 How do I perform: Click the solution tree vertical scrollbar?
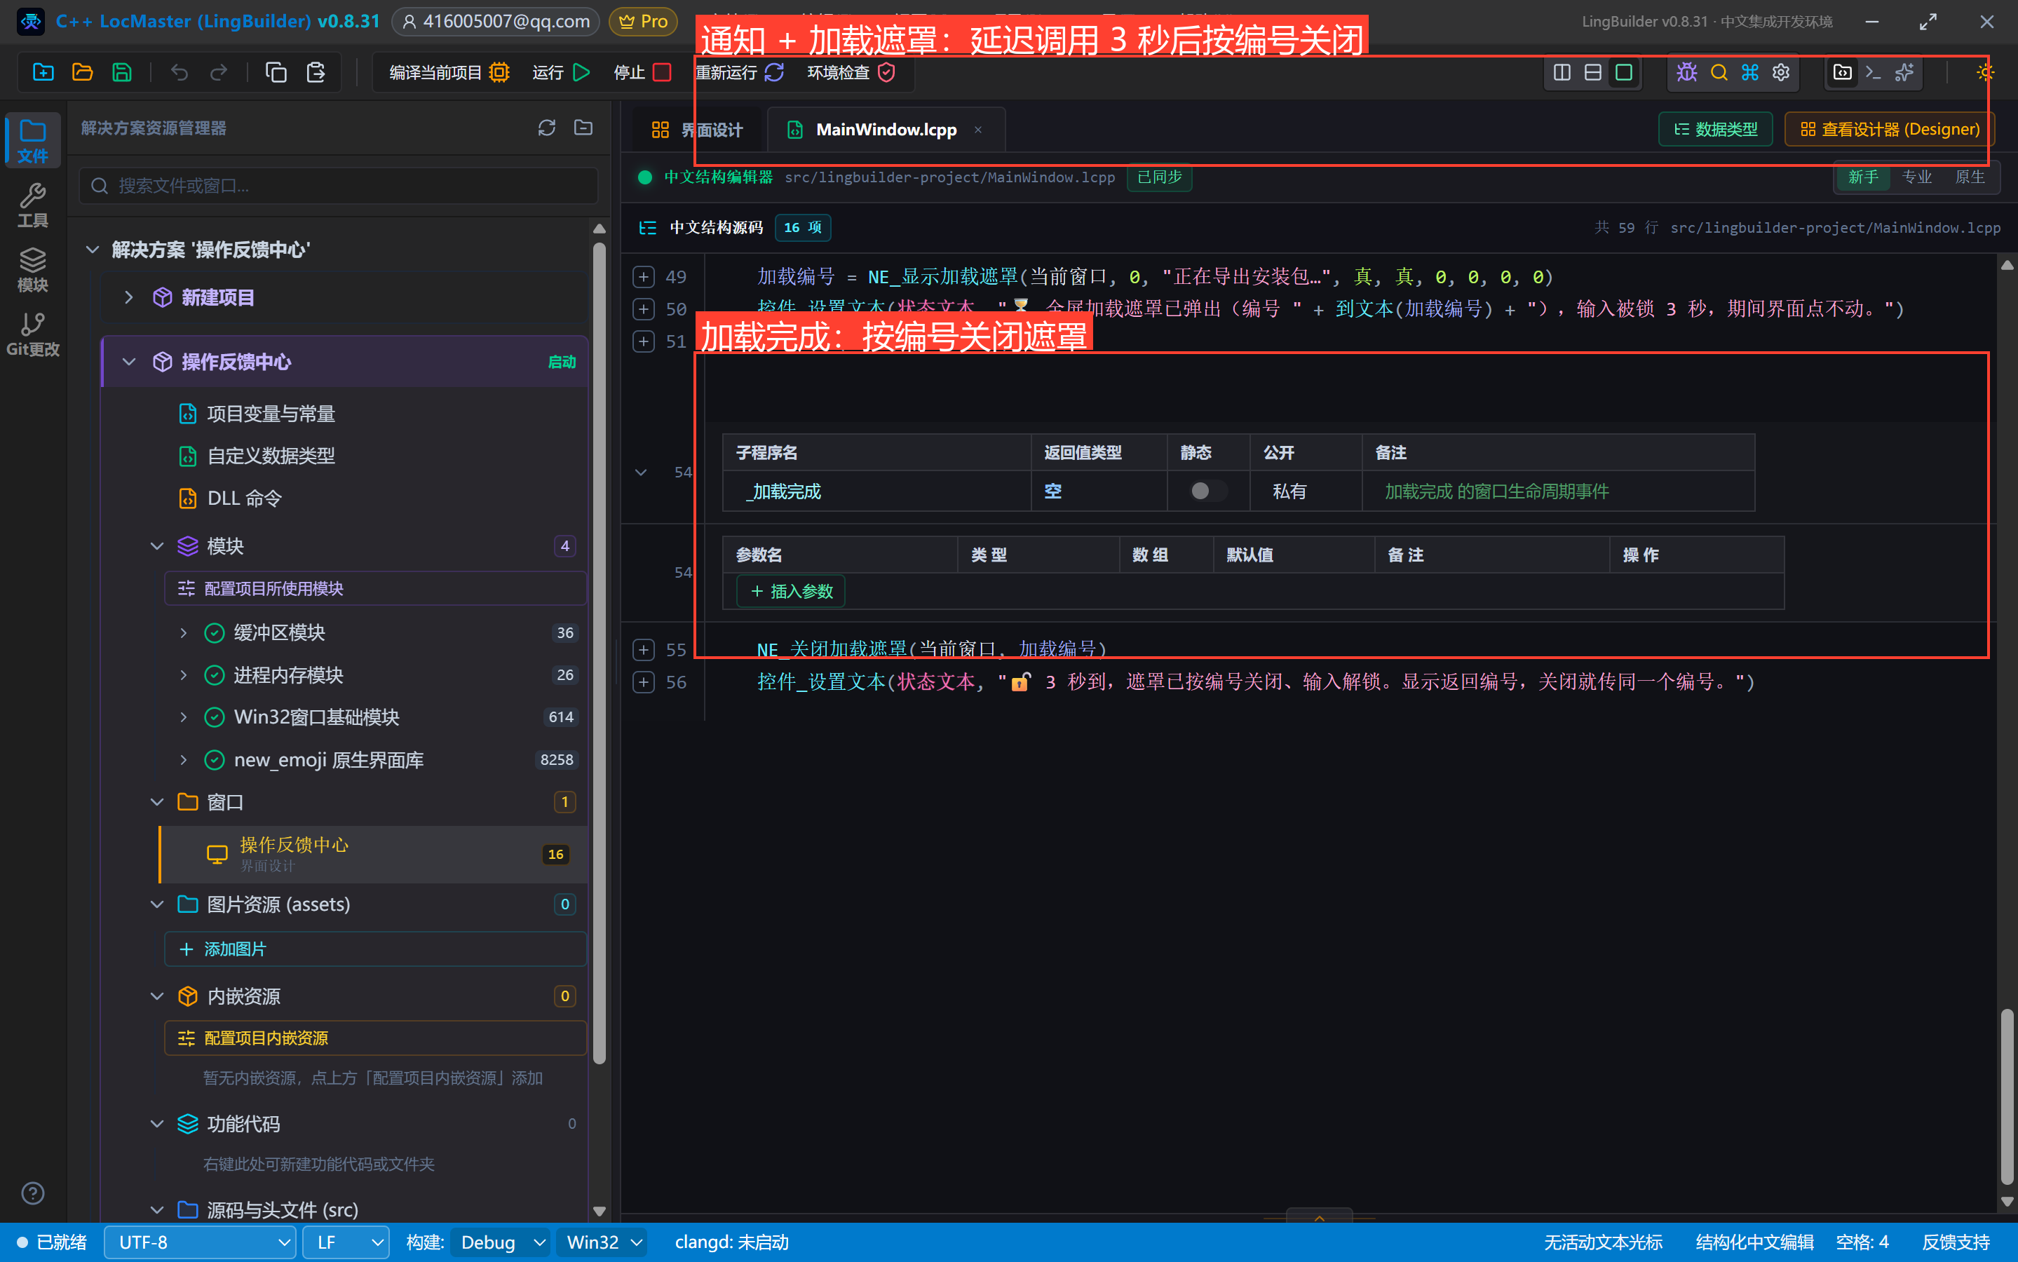coord(600,651)
